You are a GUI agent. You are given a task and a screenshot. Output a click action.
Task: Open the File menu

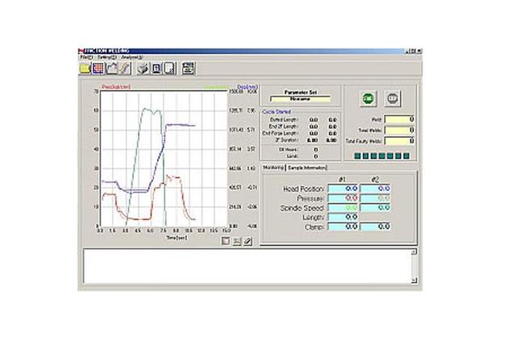point(86,57)
